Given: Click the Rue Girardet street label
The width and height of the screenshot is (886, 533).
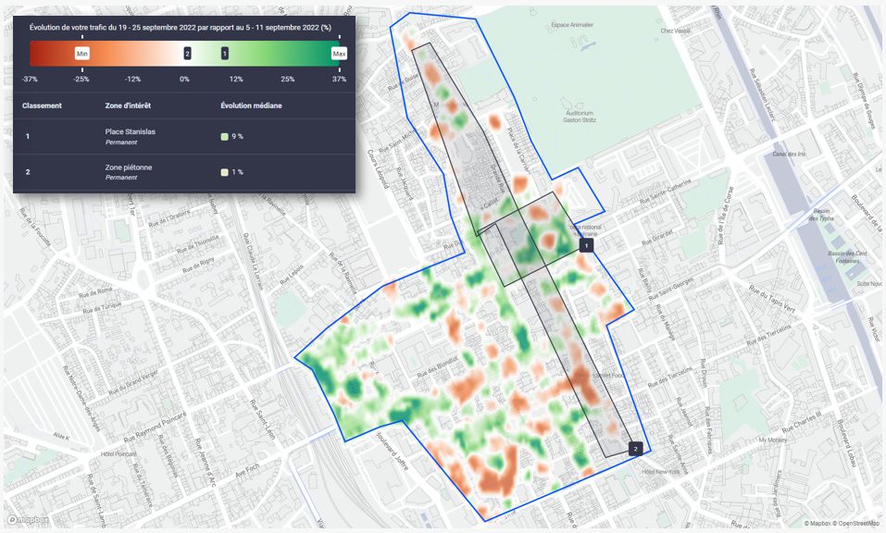Looking at the screenshot, I should coord(657,237).
